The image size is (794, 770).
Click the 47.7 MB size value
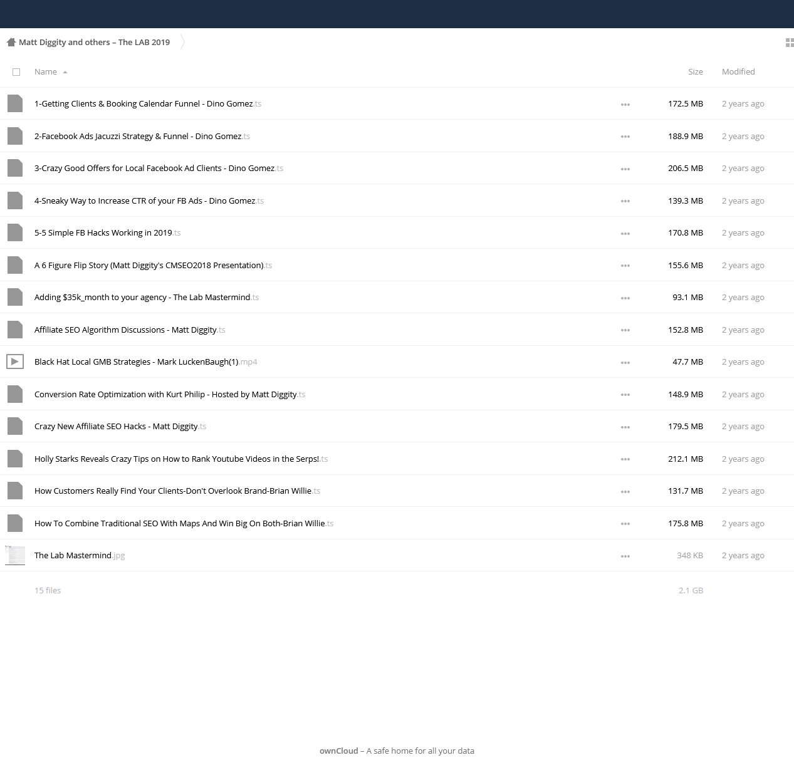tap(687, 362)
